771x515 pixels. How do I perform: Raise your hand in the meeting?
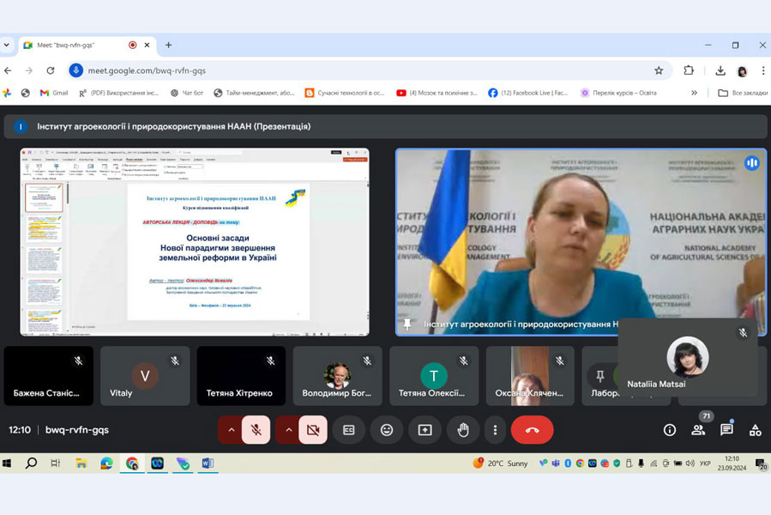[x=463, y=430]
